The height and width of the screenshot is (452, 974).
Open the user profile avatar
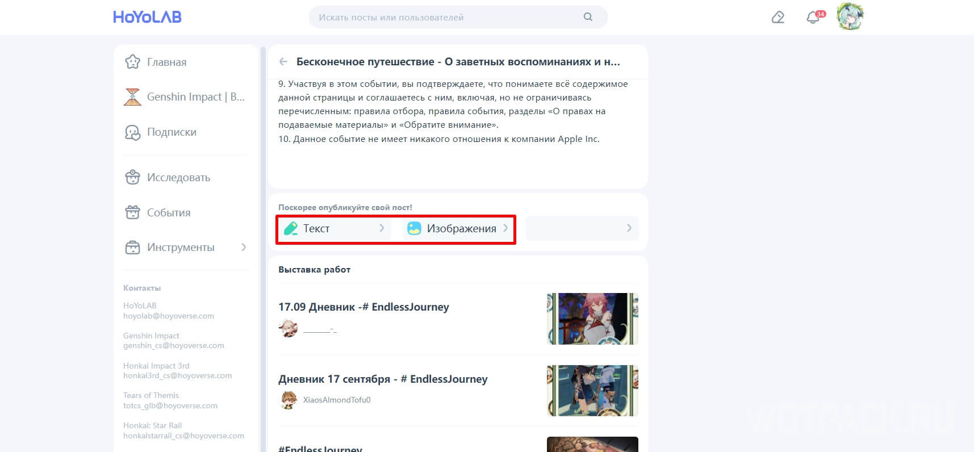[x=850, y=16]
